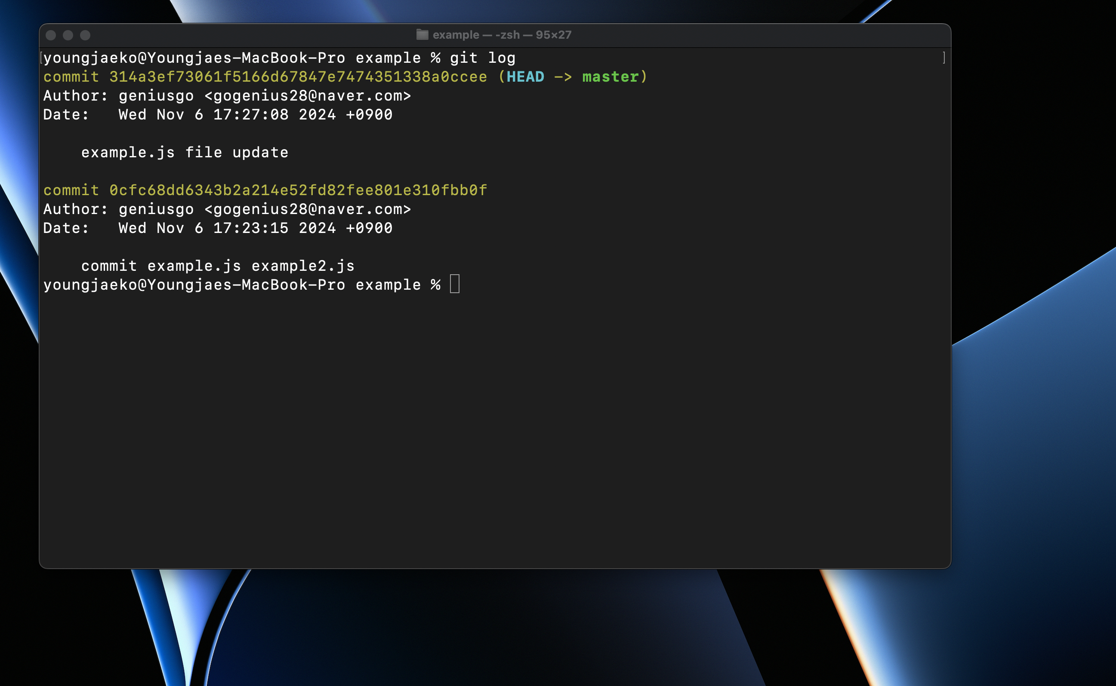The image size is (1116, 686).
Task: Minimize the terminal using middle title button
Action: [68, 35]
